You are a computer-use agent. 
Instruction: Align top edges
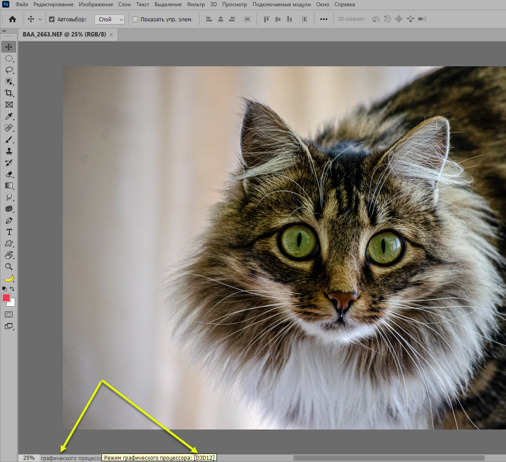click(x=266, y=19)
